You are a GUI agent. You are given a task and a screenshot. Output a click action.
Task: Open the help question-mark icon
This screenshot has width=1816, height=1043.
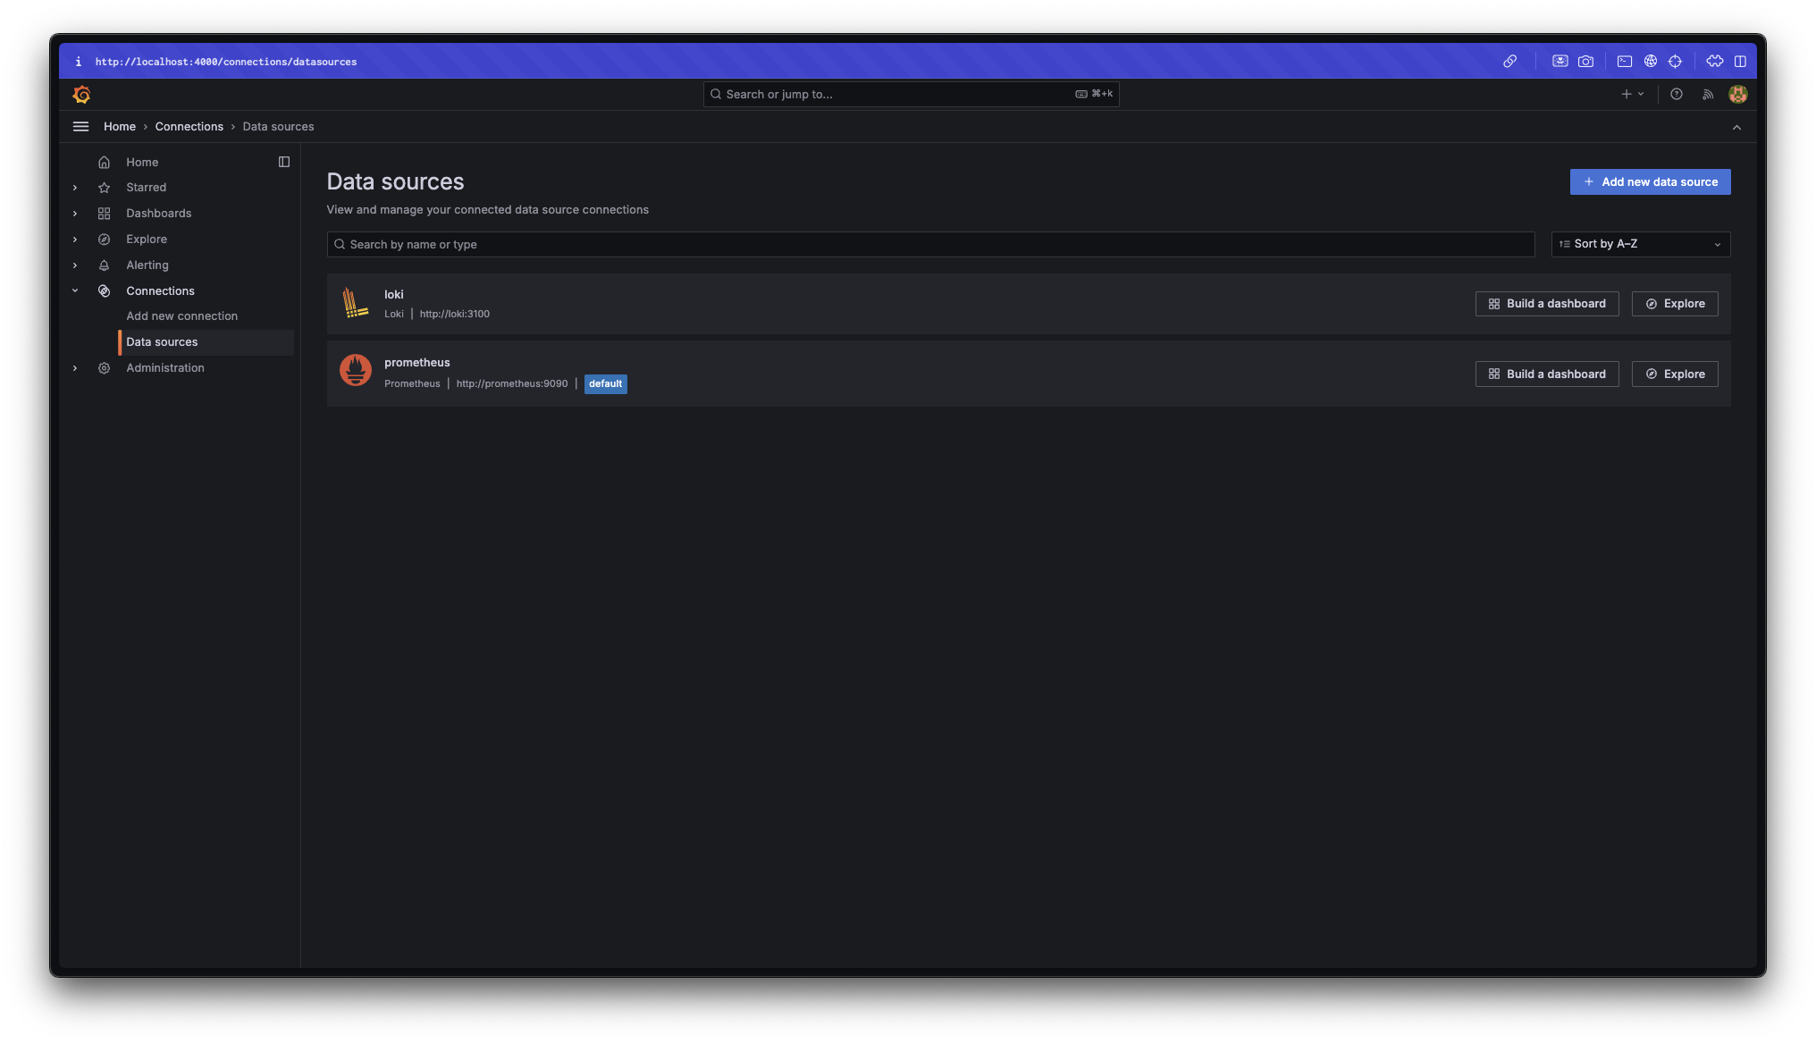pyautogui.click(x=1677, y=94)
